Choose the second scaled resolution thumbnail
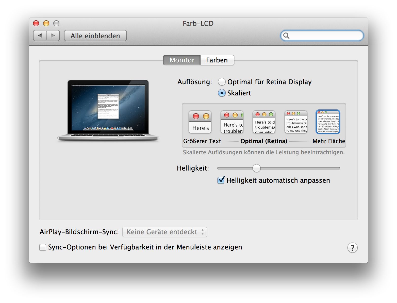Viewport: 397px width, 303px height. (x=232, y=122)
